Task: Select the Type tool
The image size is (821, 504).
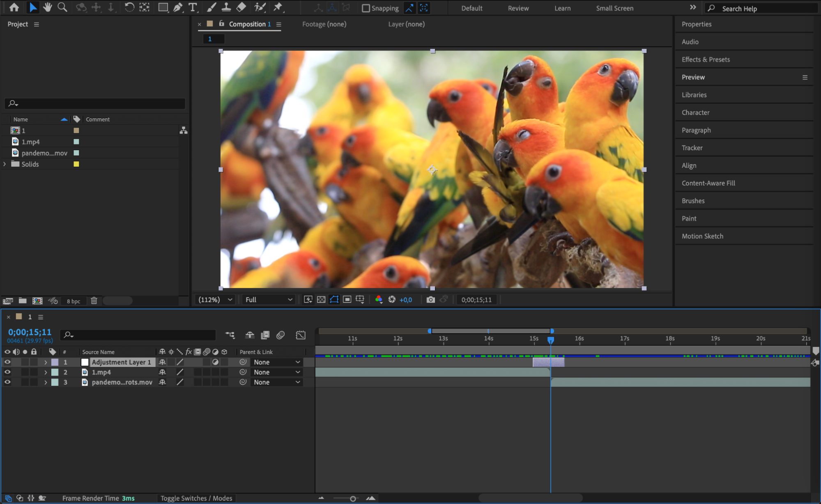Action: click(192, 7)
